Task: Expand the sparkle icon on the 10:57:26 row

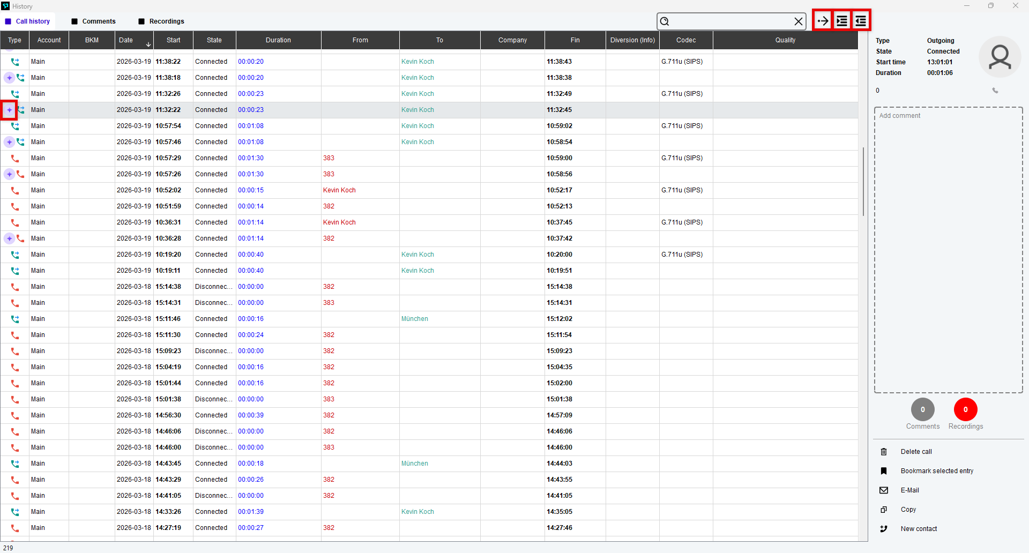Action: (x=9, y=174)
